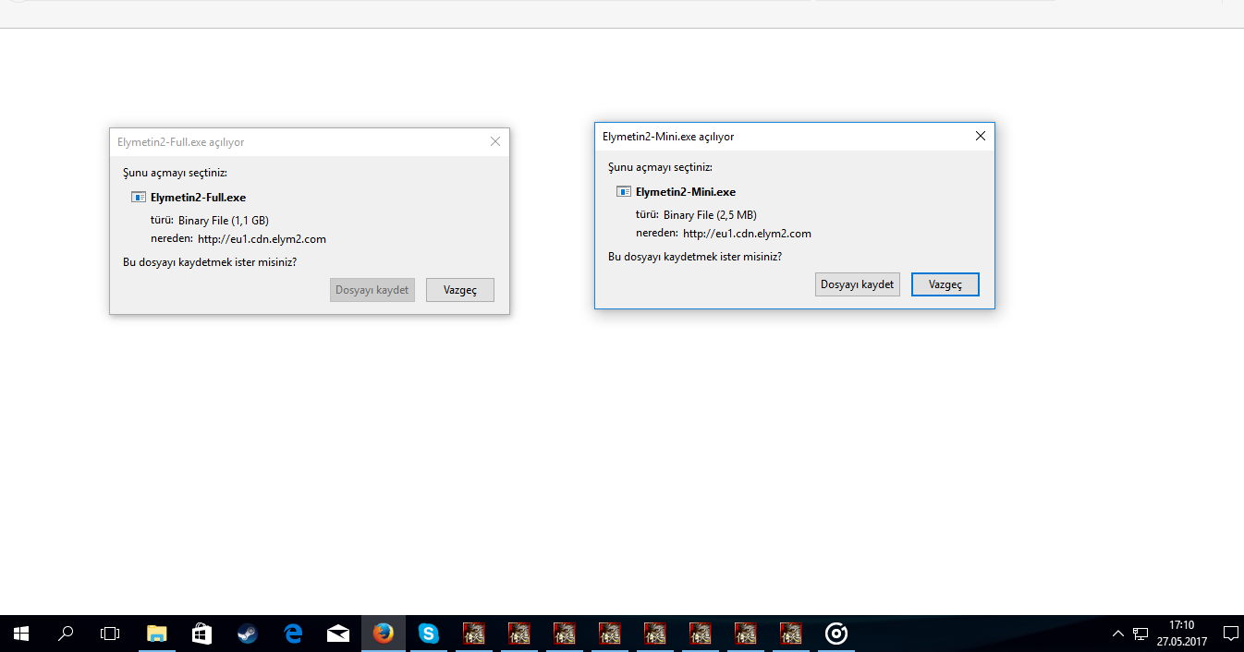Click the game icon beside the ring icon
This screenshot has height=652, width=1244.
pos(791,634)
